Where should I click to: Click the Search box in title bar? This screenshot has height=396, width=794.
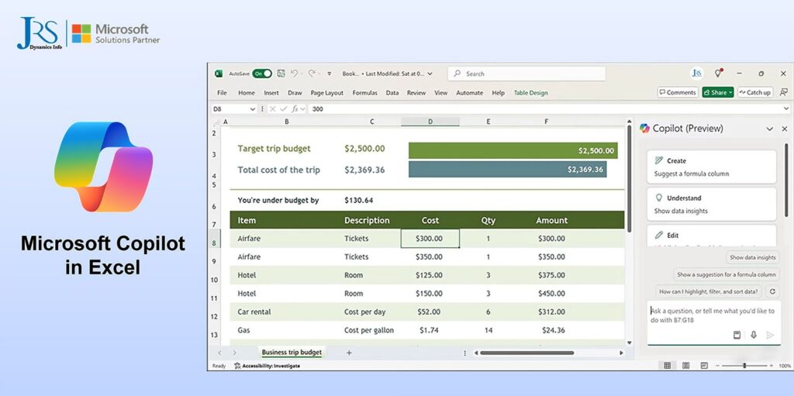pos(526,74)
